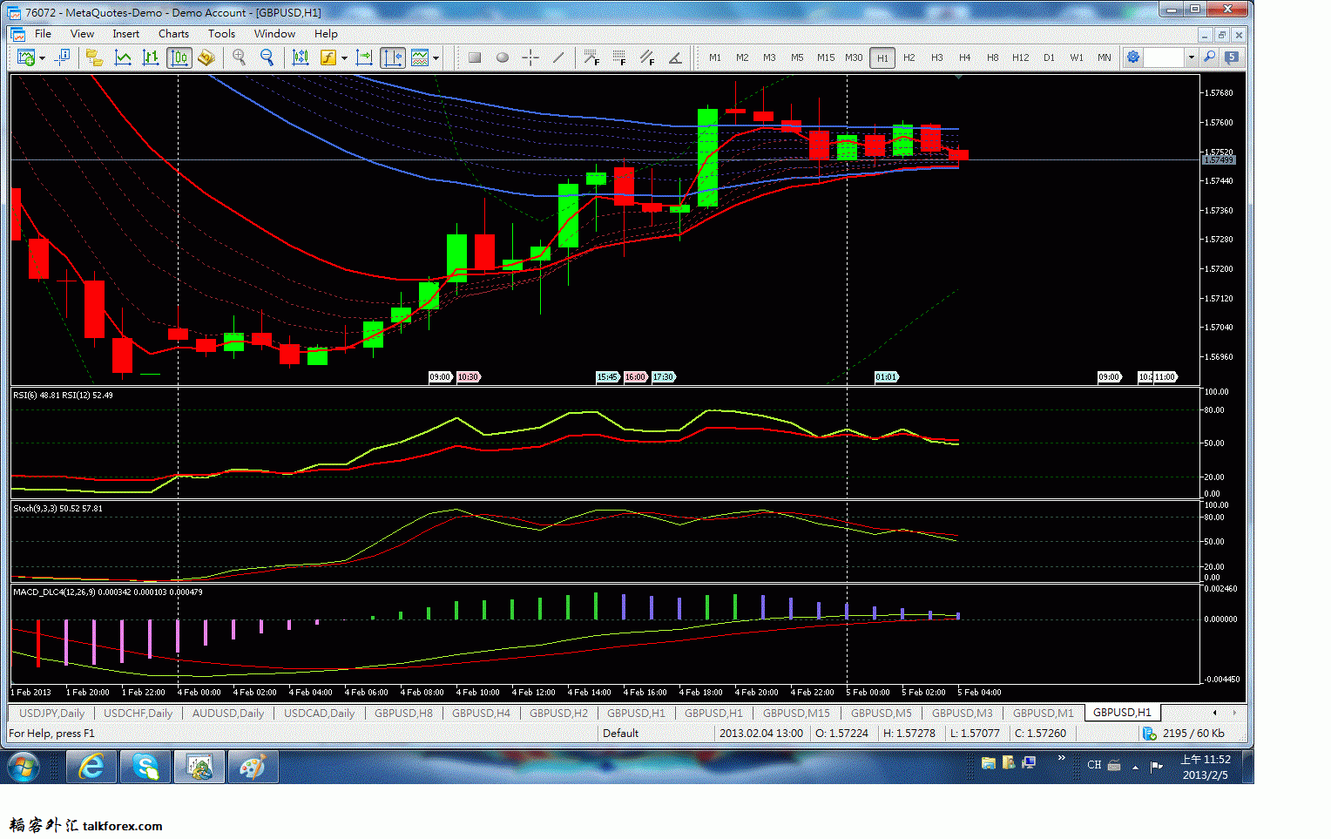Switch to GBPUSD,M15 chart tab
1331x839 pixels.
(796, 713)
